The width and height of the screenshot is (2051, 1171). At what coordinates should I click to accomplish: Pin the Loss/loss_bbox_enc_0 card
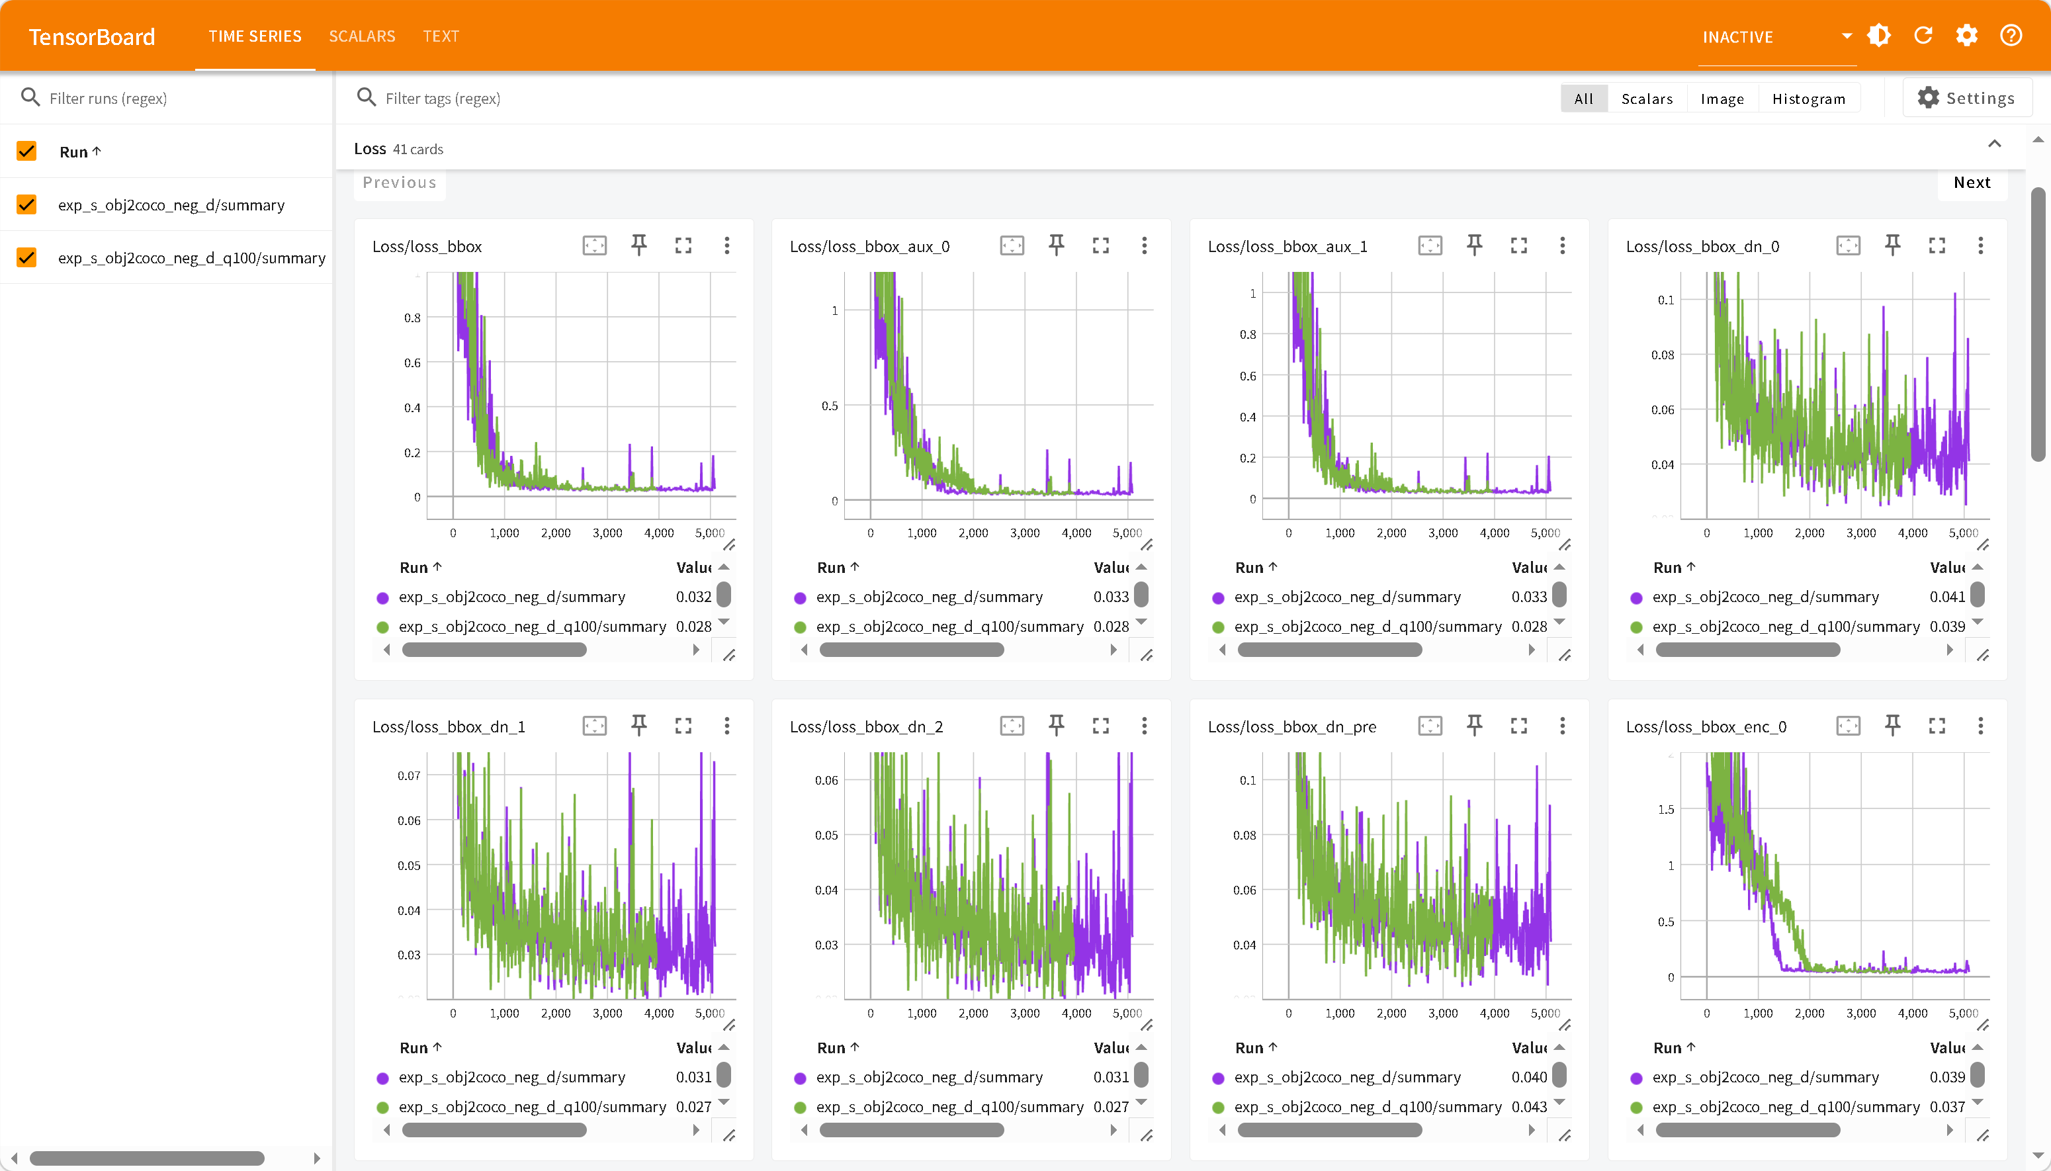(x=1893, y=726)
